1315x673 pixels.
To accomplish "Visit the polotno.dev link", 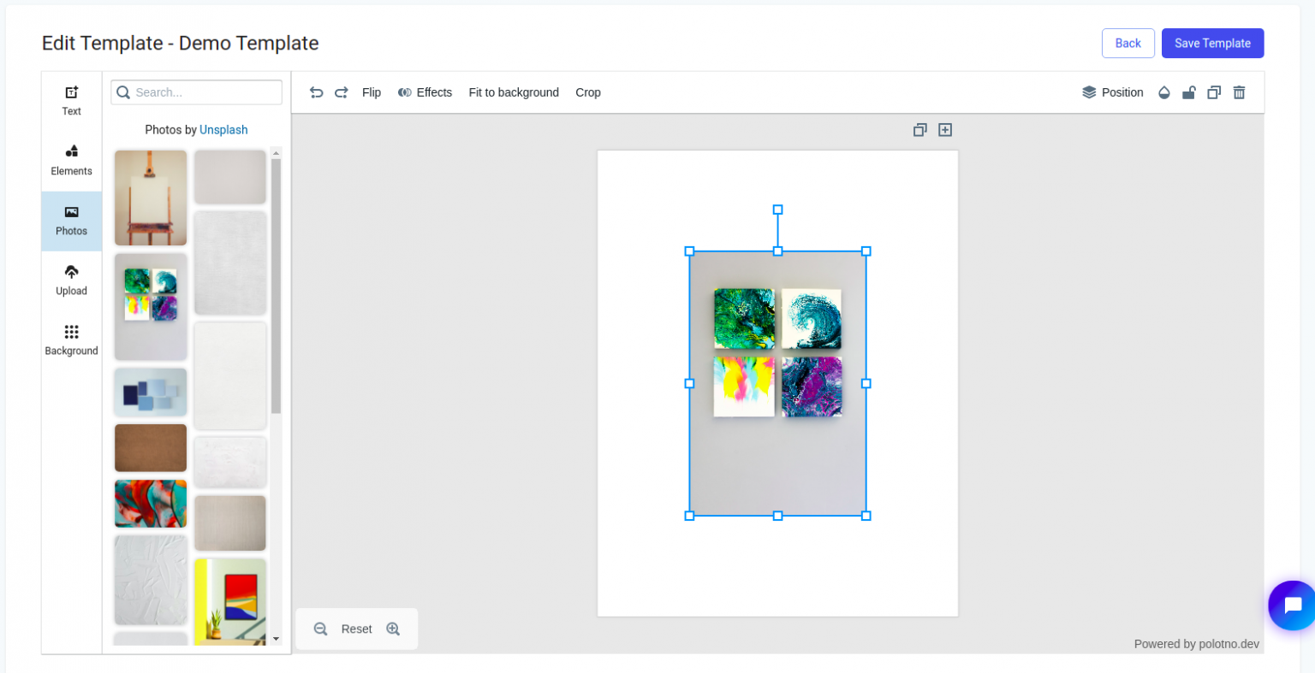I will (1229, 644).
